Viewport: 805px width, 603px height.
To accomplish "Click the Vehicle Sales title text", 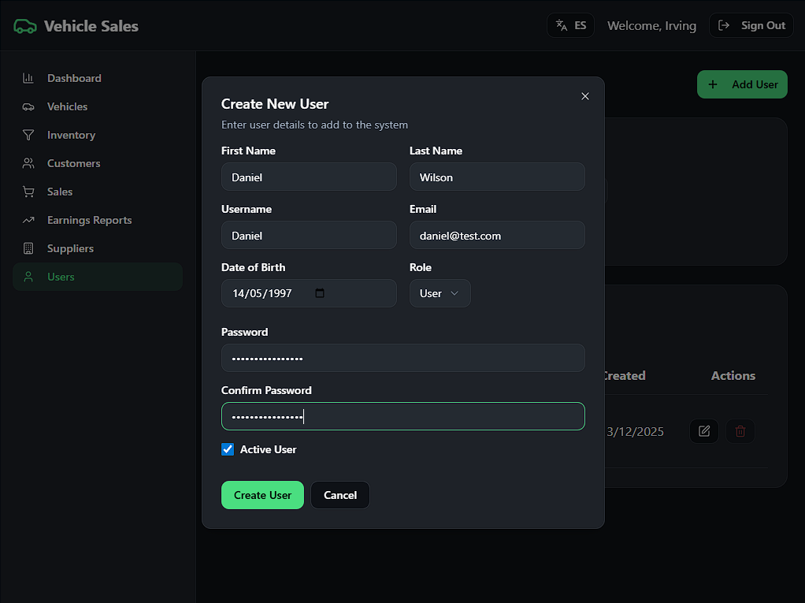I will tap(91, 26).
